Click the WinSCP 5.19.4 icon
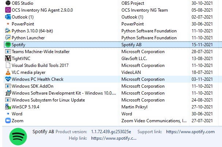 (x=8, y=107)
